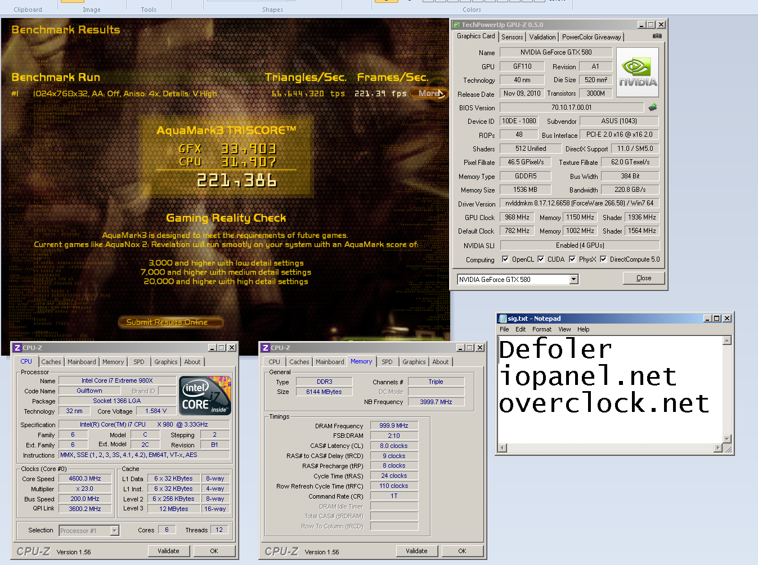Click the DRAM Frequency value 999.9 MHz
The height and width of the screenshot is (565, 758).
394,426
